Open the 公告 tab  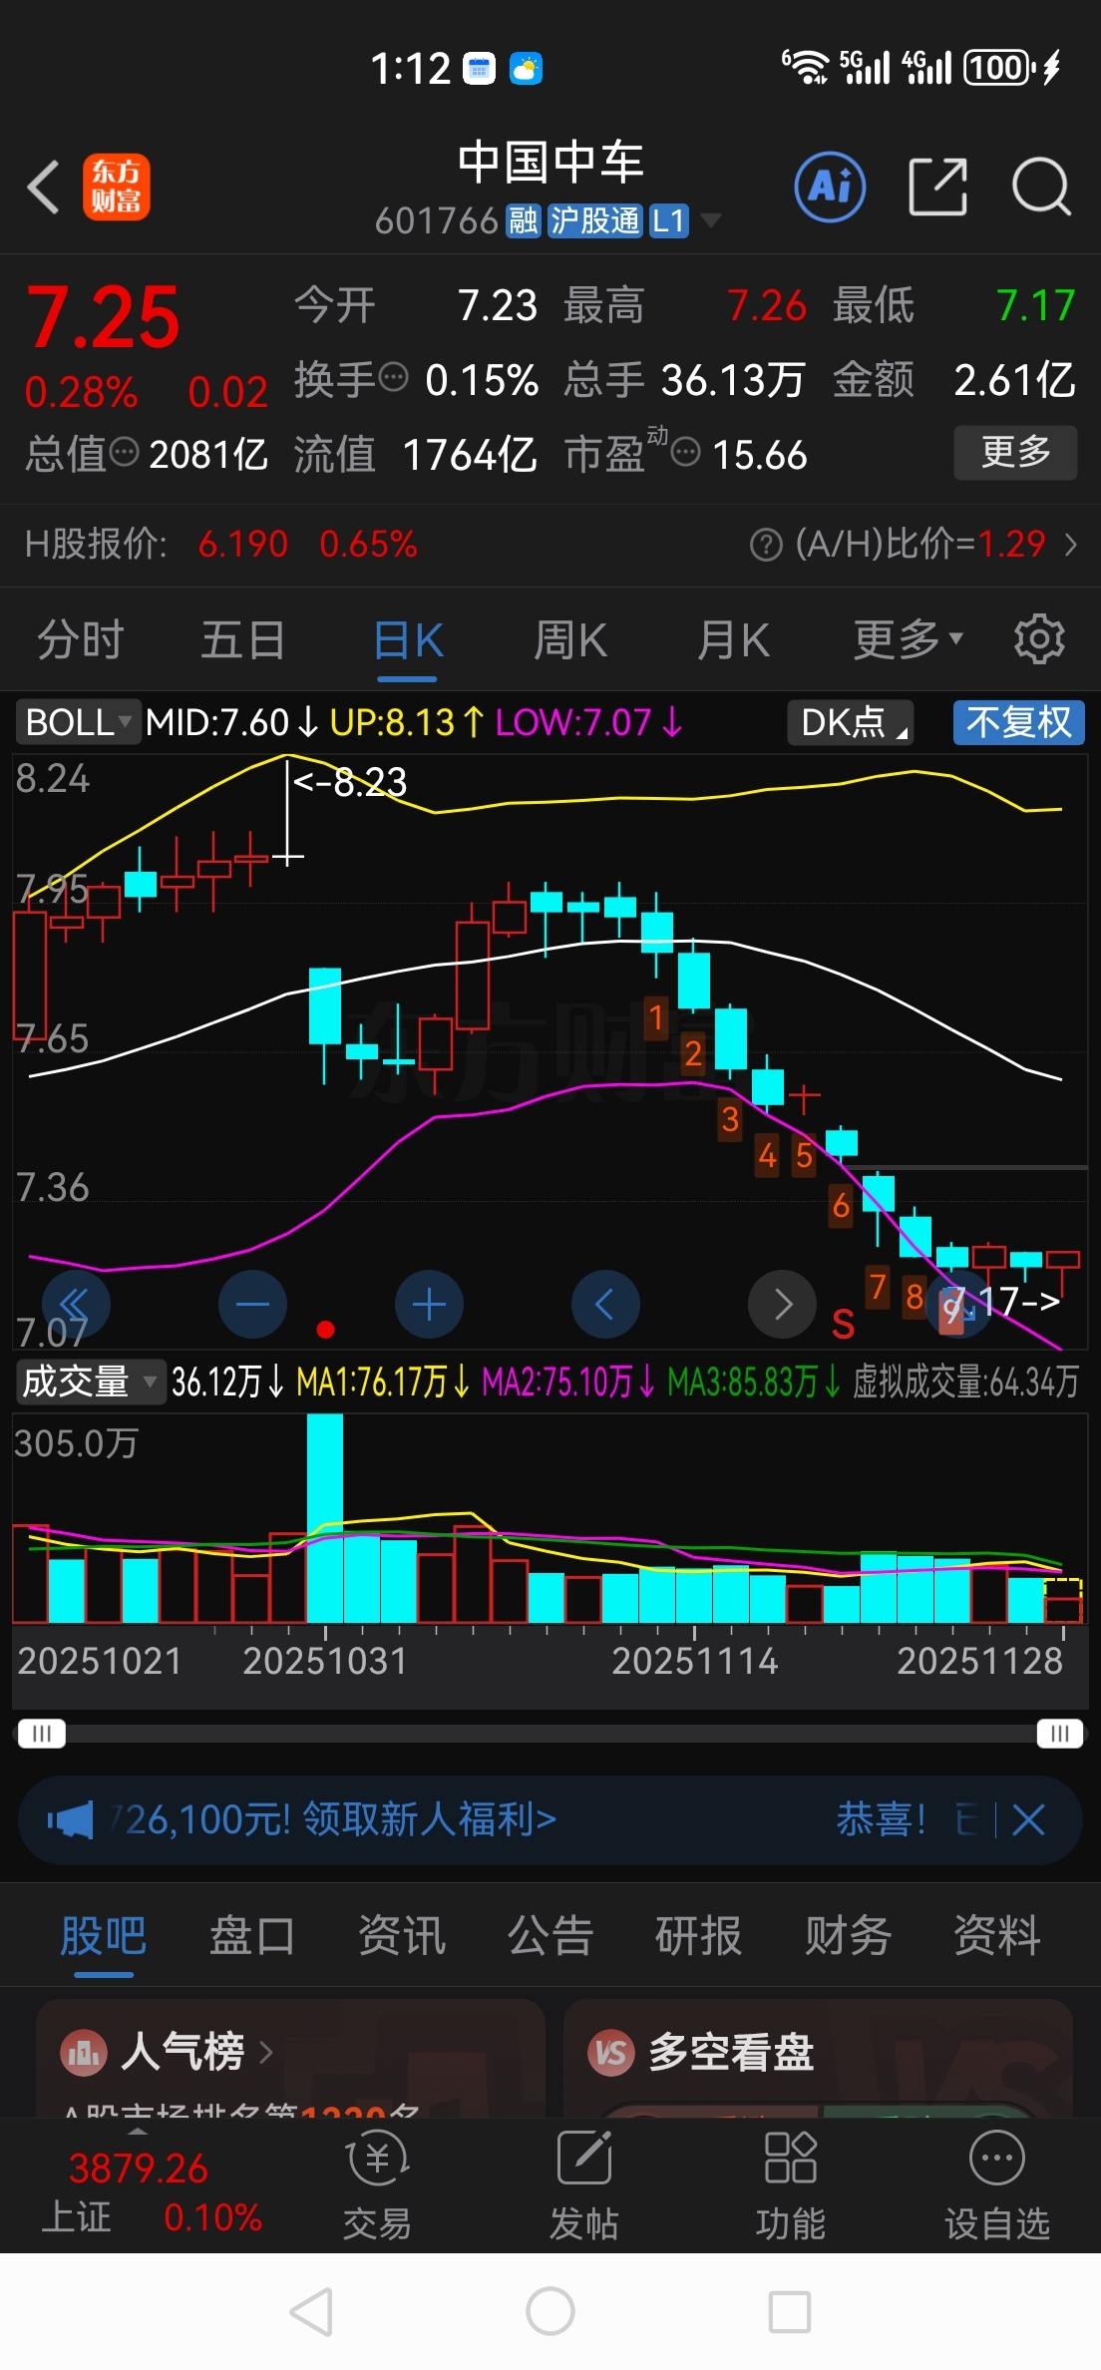(x=550, y=1935)
